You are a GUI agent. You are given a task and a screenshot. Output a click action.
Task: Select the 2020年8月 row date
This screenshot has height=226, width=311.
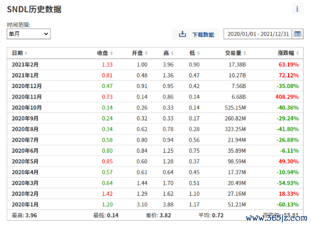[x=25, y=129]
